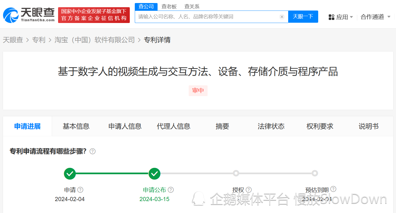396x213 pixels.
Task: Click the help icon next to 申请公布
Action: click(x=171, y=190)
